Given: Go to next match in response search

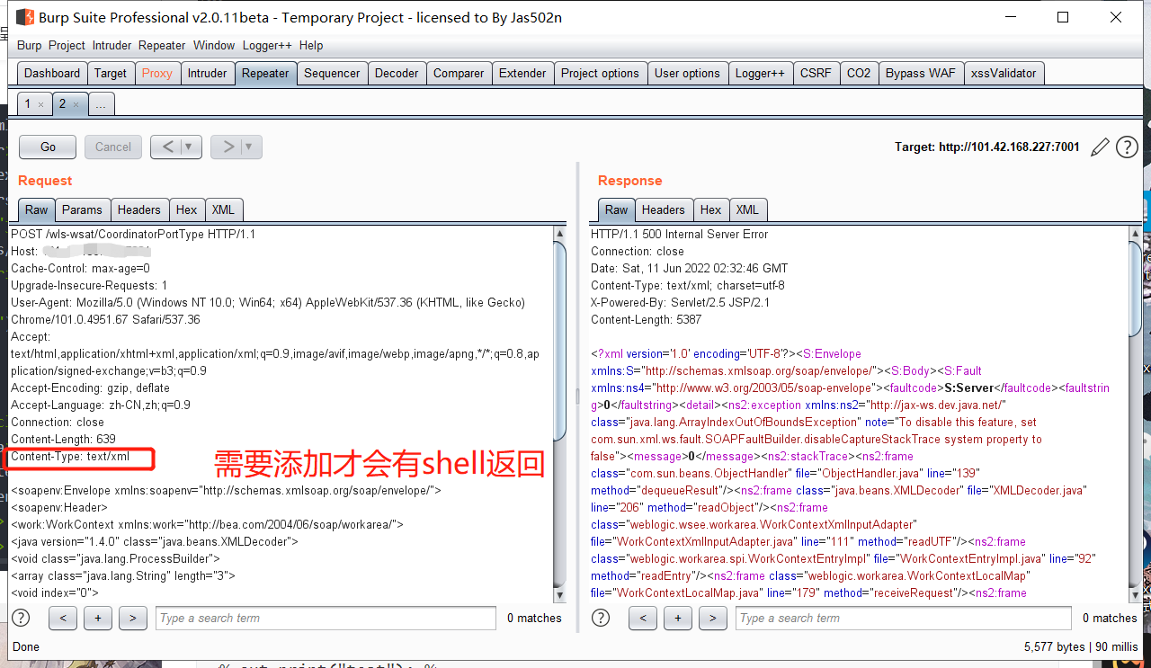Looking at the screenshot, I should tap(713, 618).
